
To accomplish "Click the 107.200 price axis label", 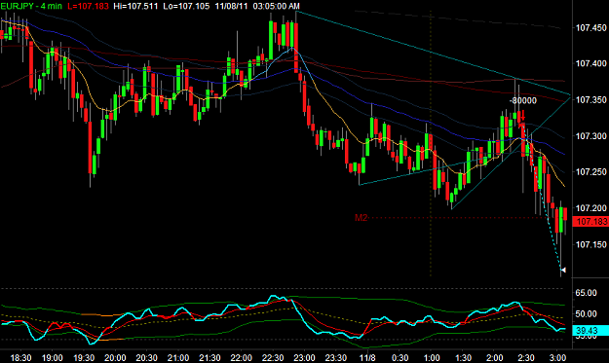I will pyautogui.click(x=590, y=208).
